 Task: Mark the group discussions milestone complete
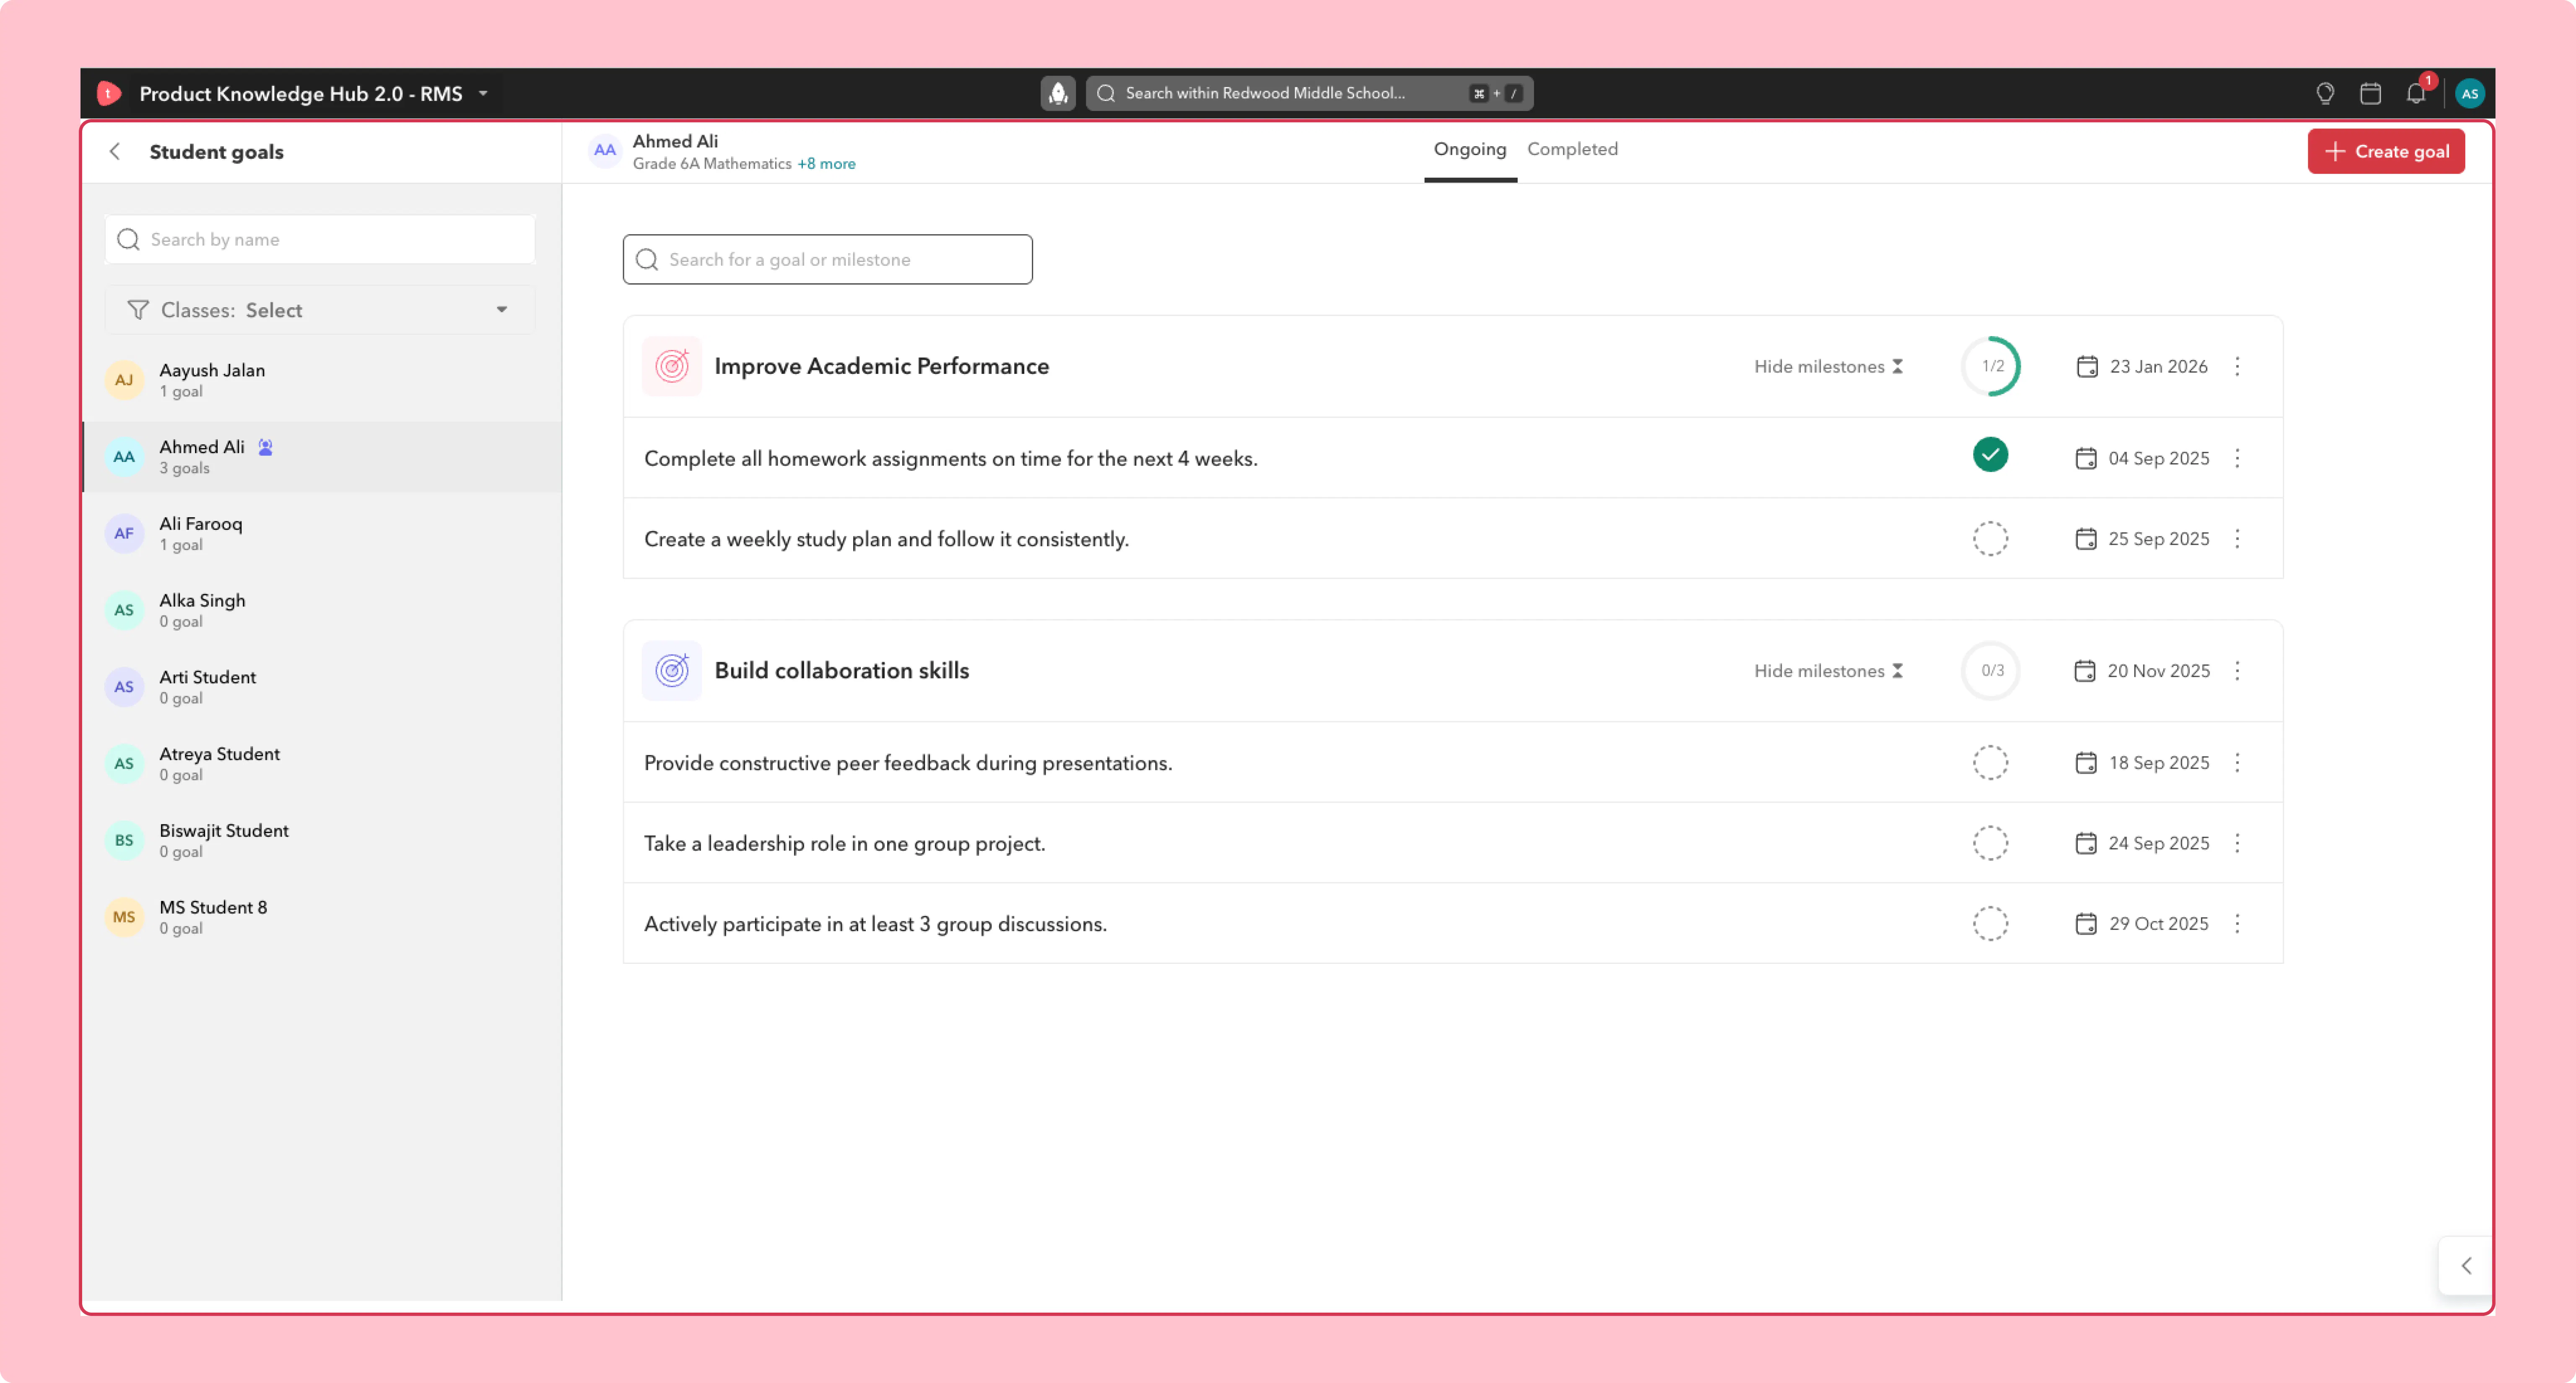(x=1990, y=923)
